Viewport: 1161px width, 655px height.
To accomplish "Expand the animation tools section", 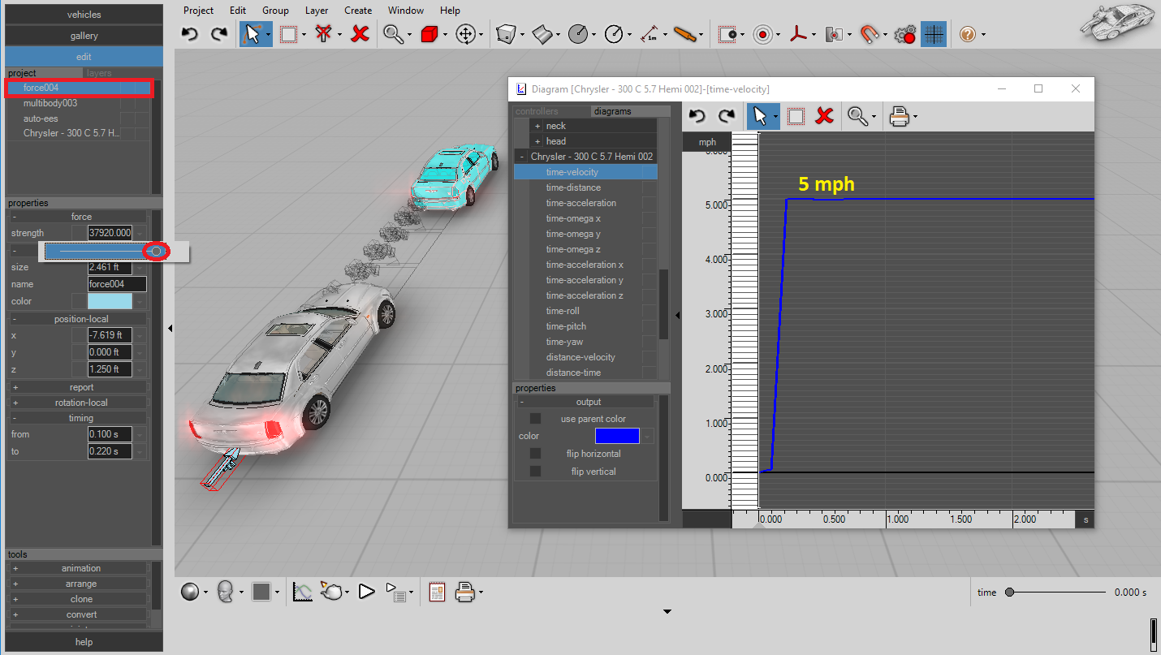I will [15, 568].
